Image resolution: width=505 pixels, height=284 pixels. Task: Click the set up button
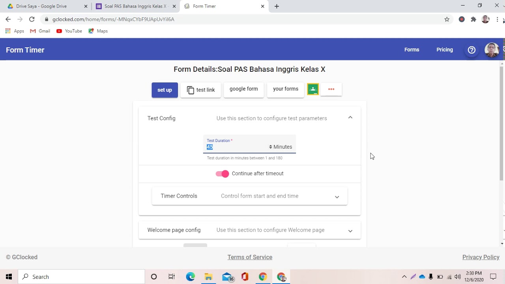coord(165,90)
